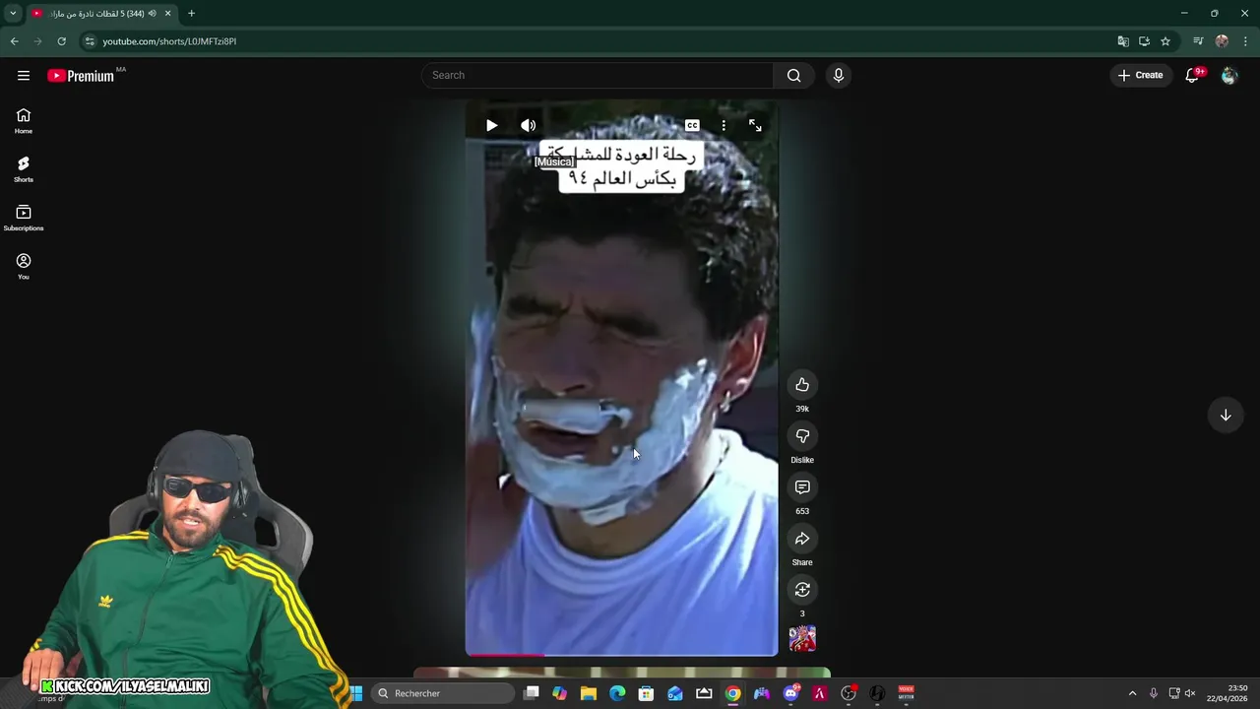Open Chrome media controls icon
Image resolution: width=1260 pixels, height=709 pixels.
(x=1198, y=41)
